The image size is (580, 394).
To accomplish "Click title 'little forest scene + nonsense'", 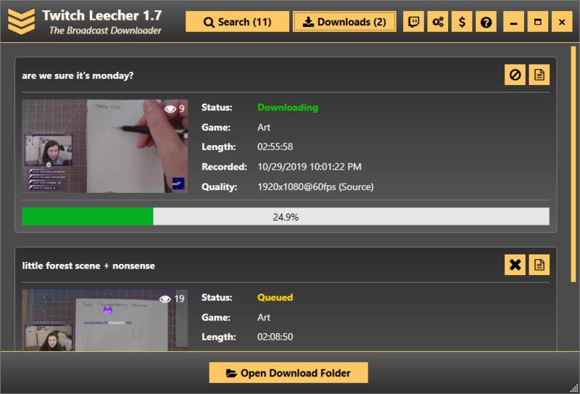I will click(88, 266).
